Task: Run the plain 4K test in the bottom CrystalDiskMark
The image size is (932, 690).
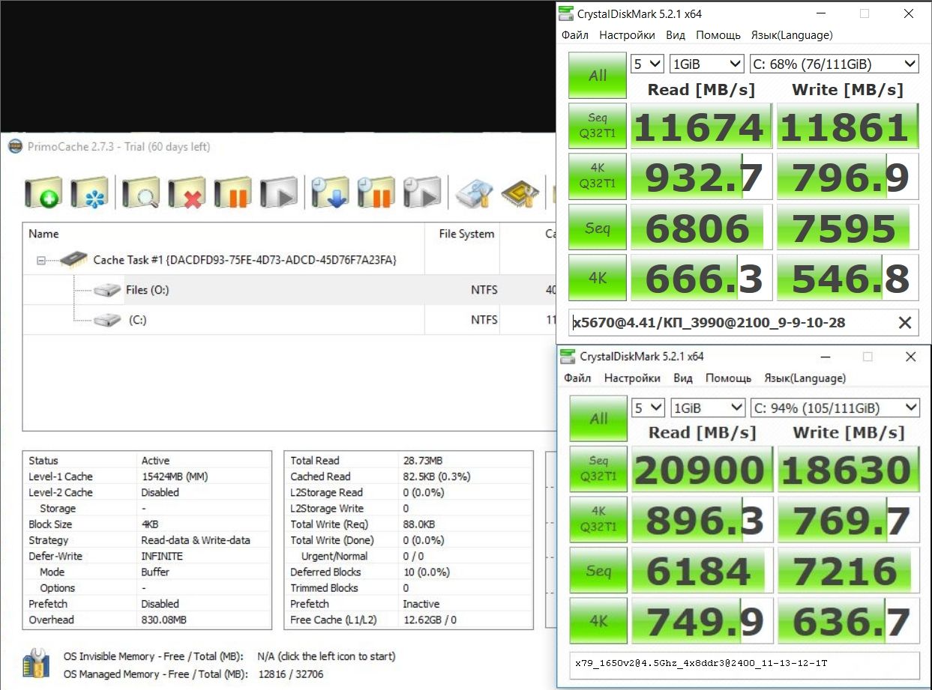Action: (598, 621)
